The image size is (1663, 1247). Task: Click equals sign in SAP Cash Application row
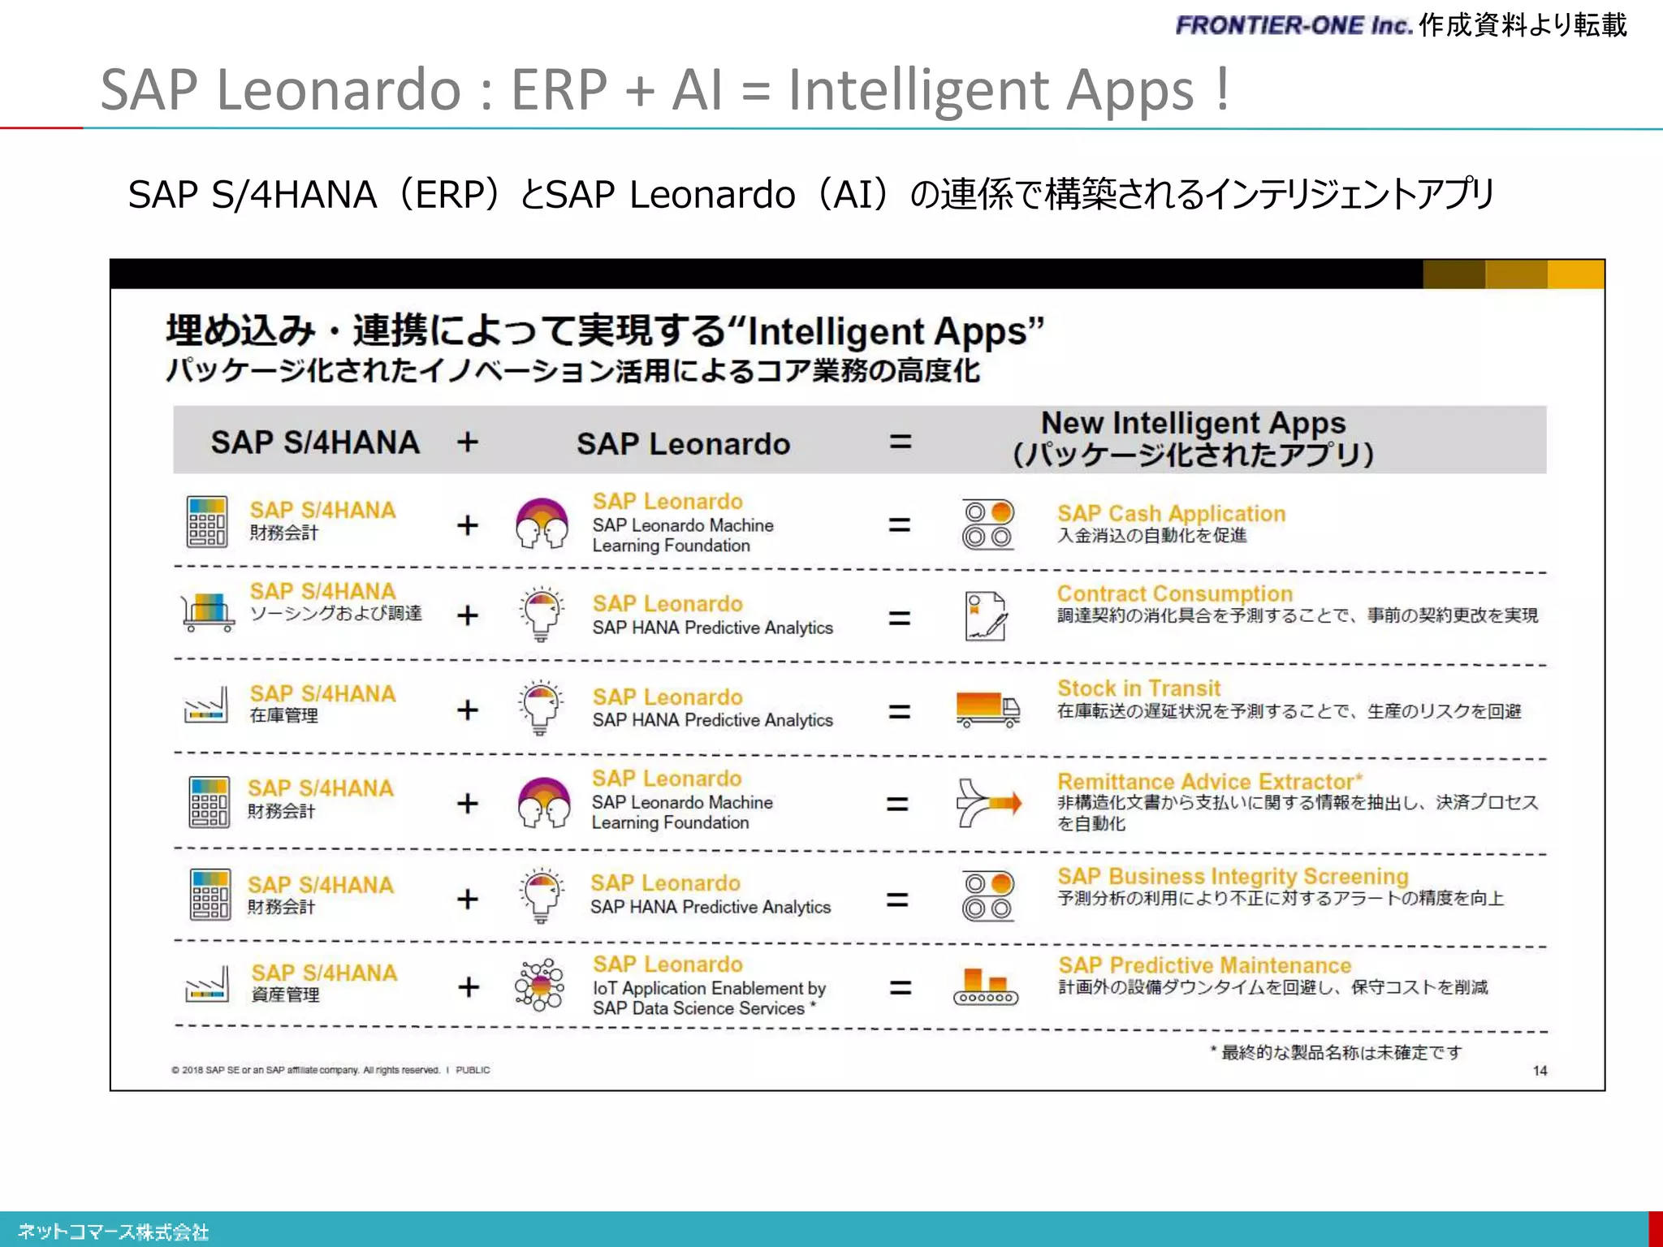coord(899,525)
